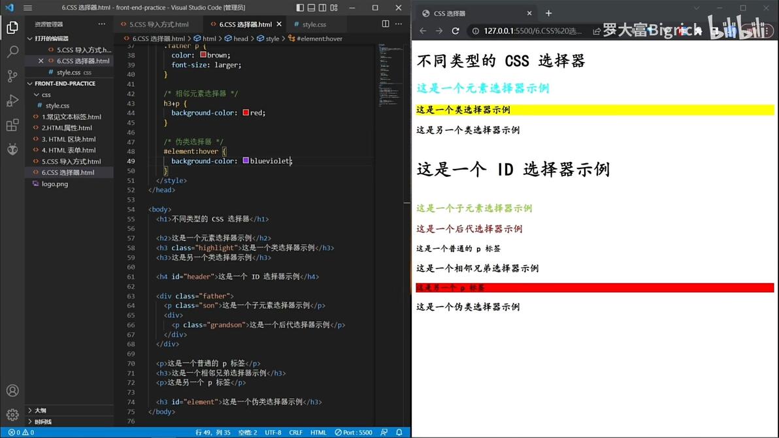Split the editor to the right
The height and width of the screenshot is (438, 779).
click(x=386, y=23)
